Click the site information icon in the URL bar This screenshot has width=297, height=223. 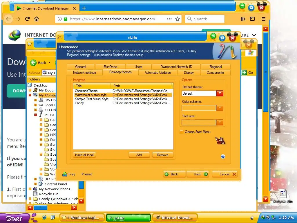[x=60, y=19]
